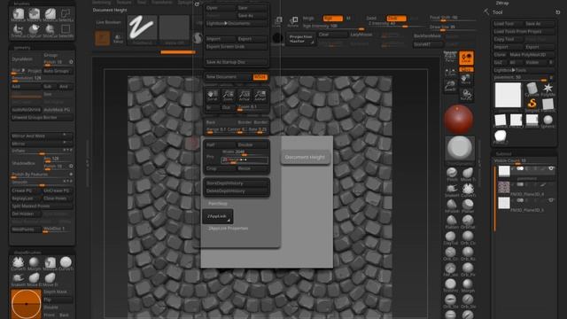Click the red material sphere
Image resolution: width=567 pixels, height=319 pixels.
point(458,120)
